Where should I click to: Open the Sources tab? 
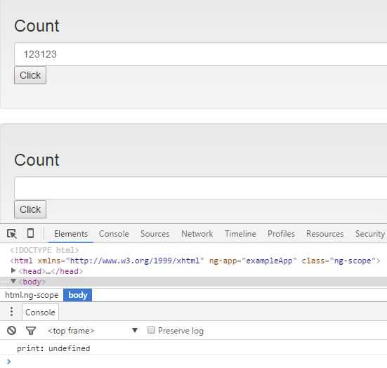click(x=155, y=234)
